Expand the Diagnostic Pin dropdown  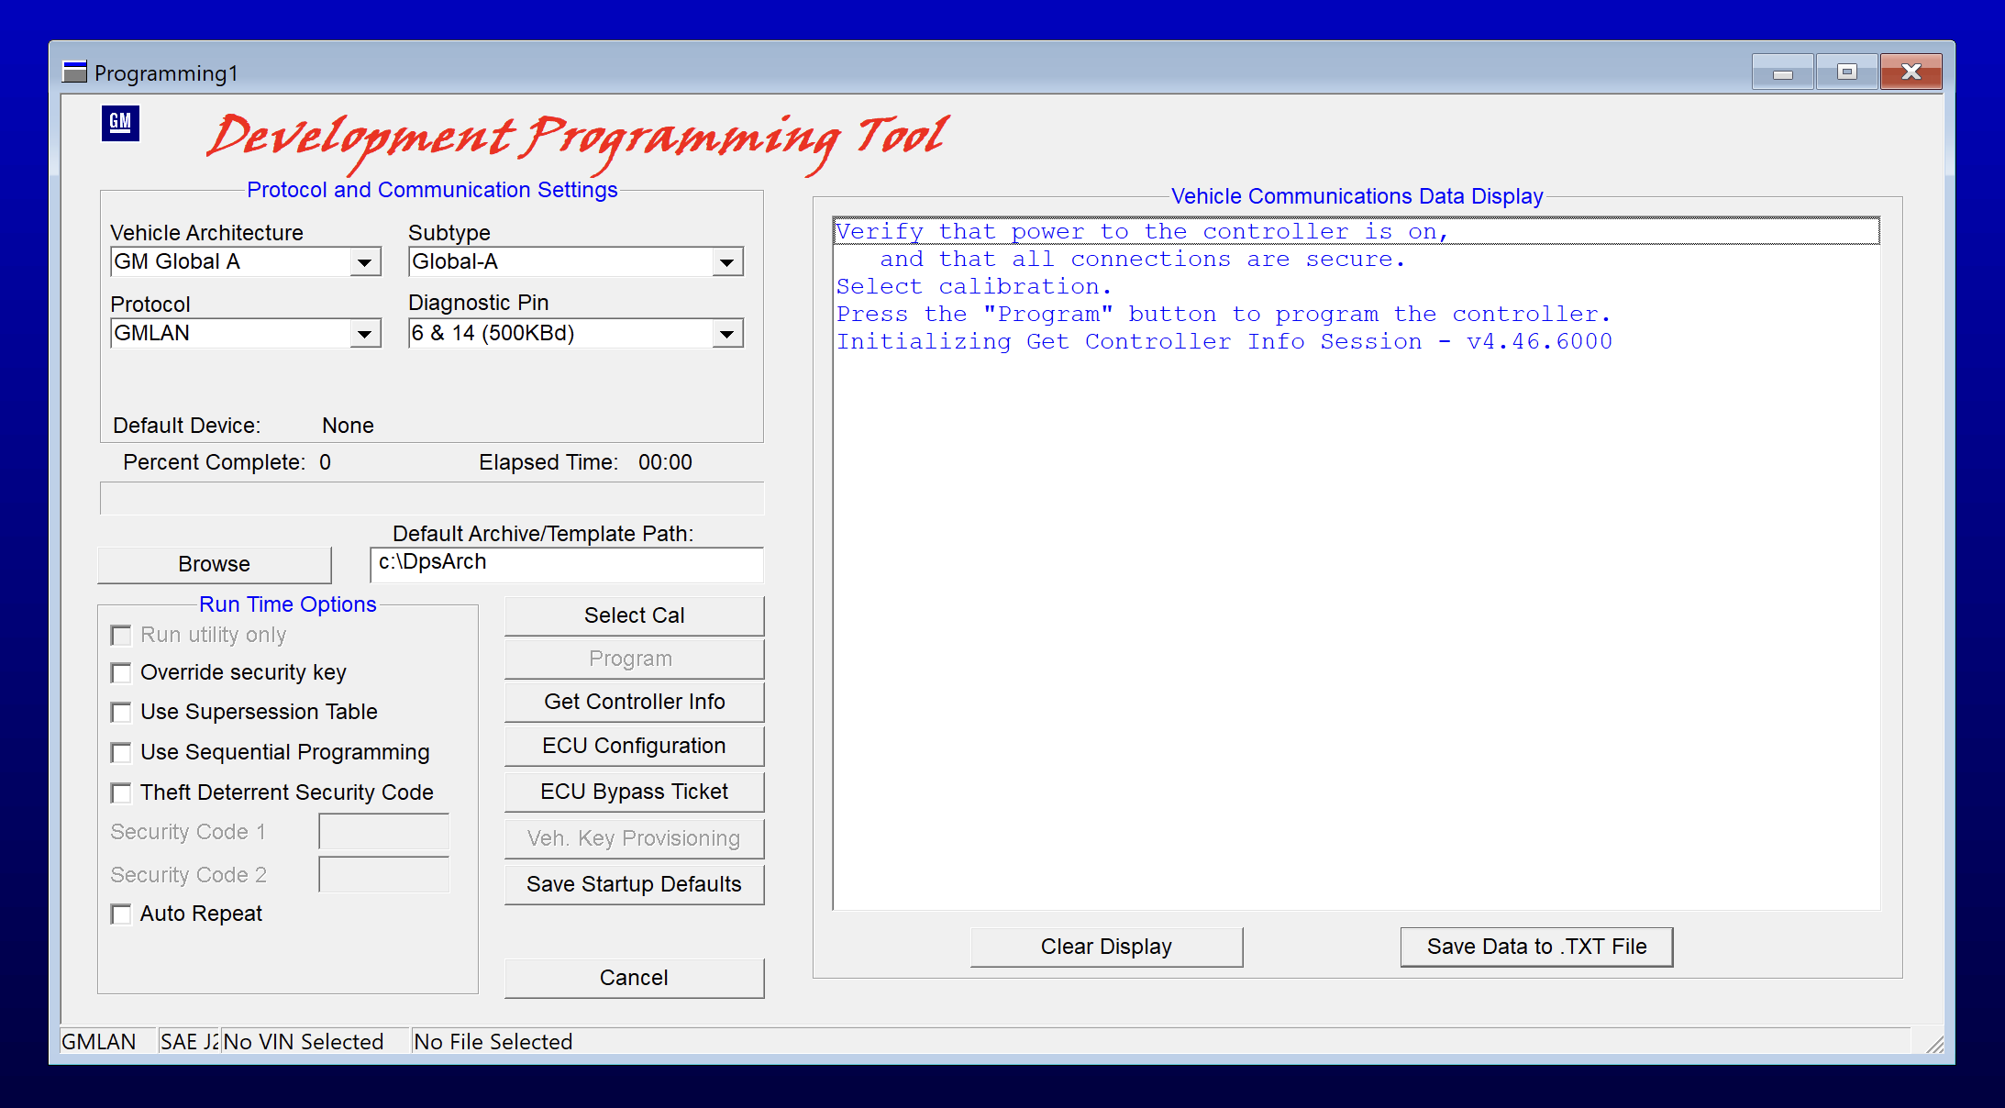point(727,334)
